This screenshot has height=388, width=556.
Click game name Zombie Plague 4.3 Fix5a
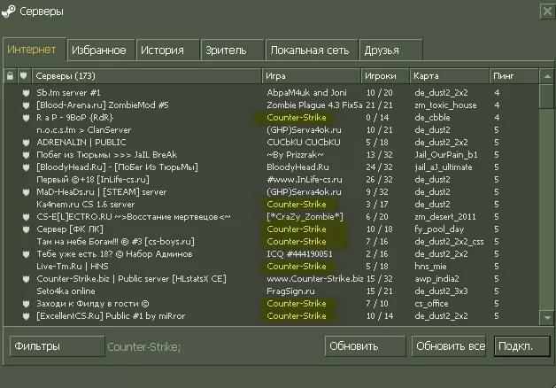pos(314,105)
